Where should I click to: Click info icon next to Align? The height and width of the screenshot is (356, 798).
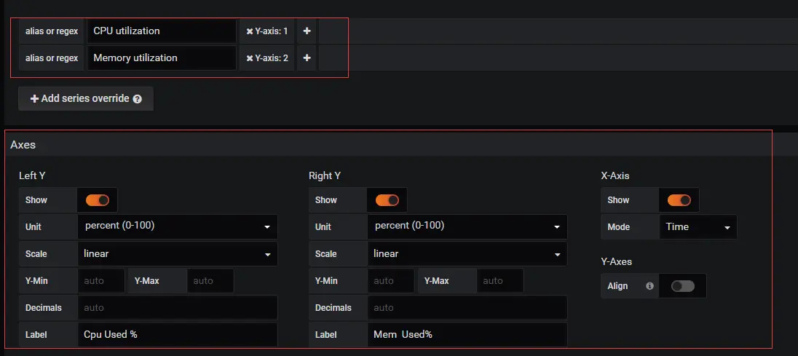(x=649, y=286)
